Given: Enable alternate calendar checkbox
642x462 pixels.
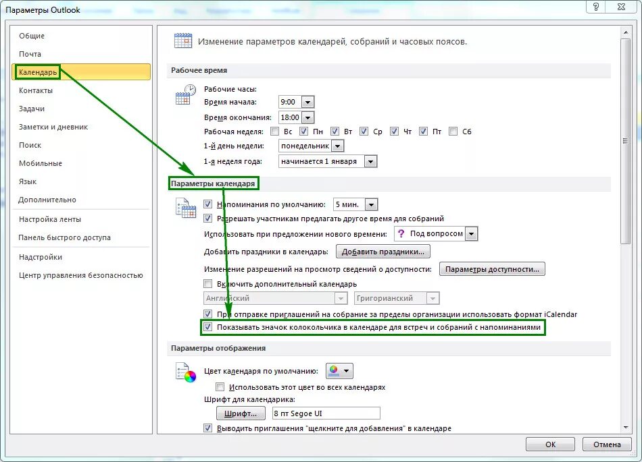Looking at the screenshot, I should coord(208,283).
